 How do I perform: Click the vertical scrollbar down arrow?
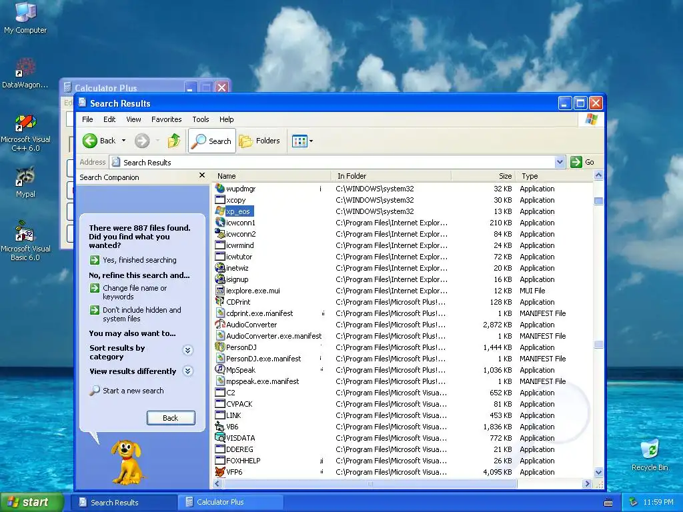click(x=598, y=473)
